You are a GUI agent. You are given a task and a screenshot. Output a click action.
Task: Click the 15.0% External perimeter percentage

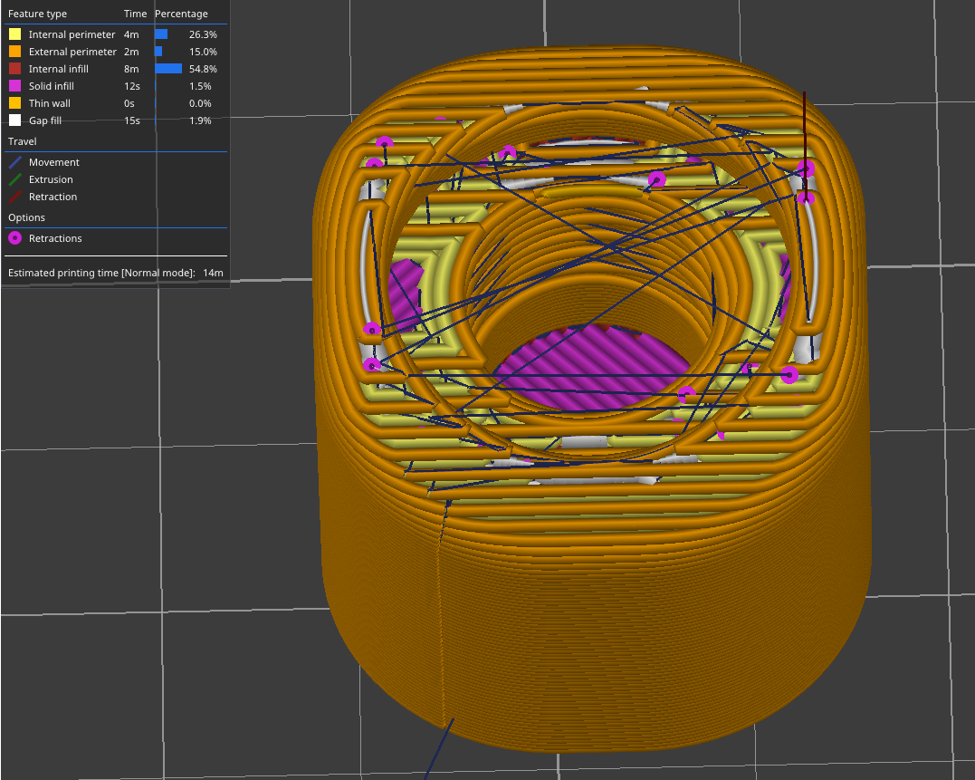coord(203,52)
